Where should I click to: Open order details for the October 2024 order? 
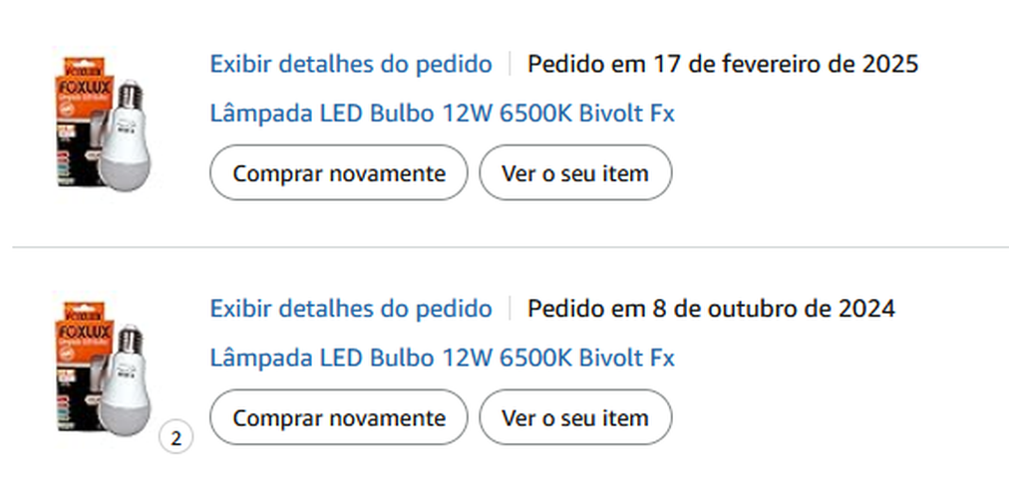350,309
